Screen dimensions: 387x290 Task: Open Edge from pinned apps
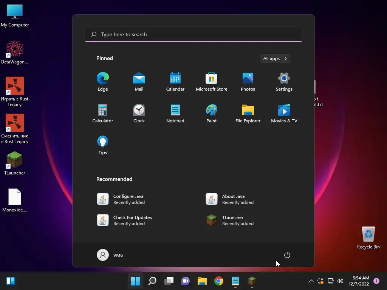[103, 82]
